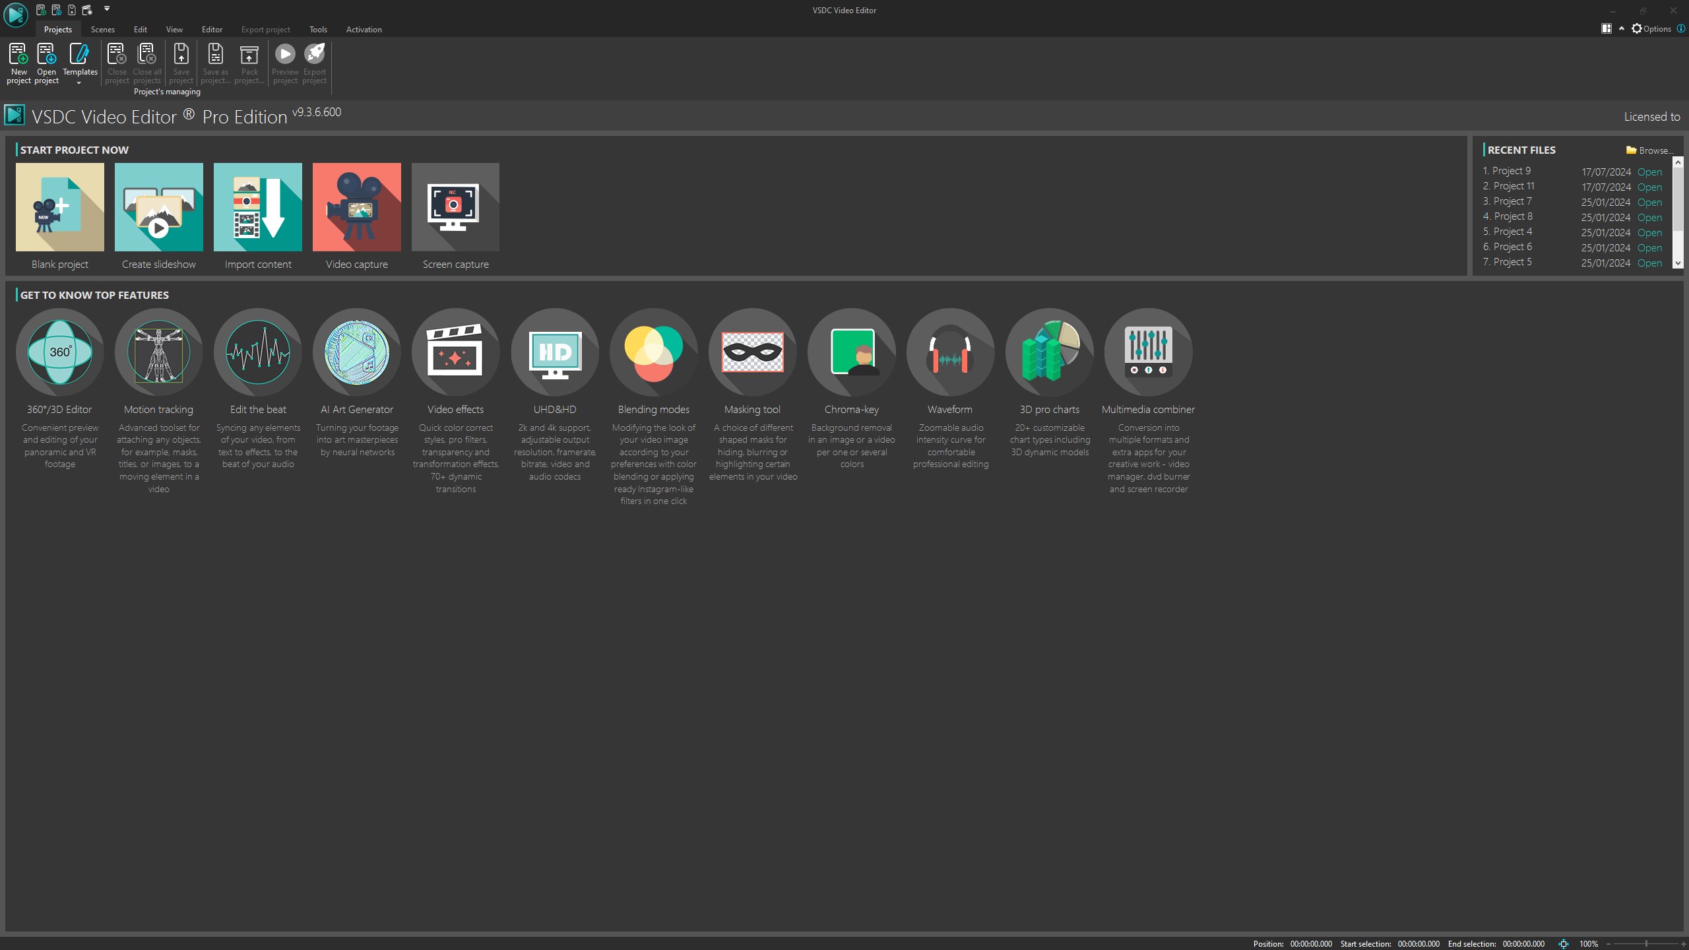This screenshot has height=950, width=1689.
Task: Open the Tools menu
Action: (318, 29)
